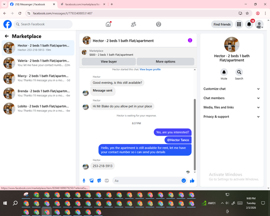Navigate back in the browser
This screenshot has width=270, height=216.
5,13
